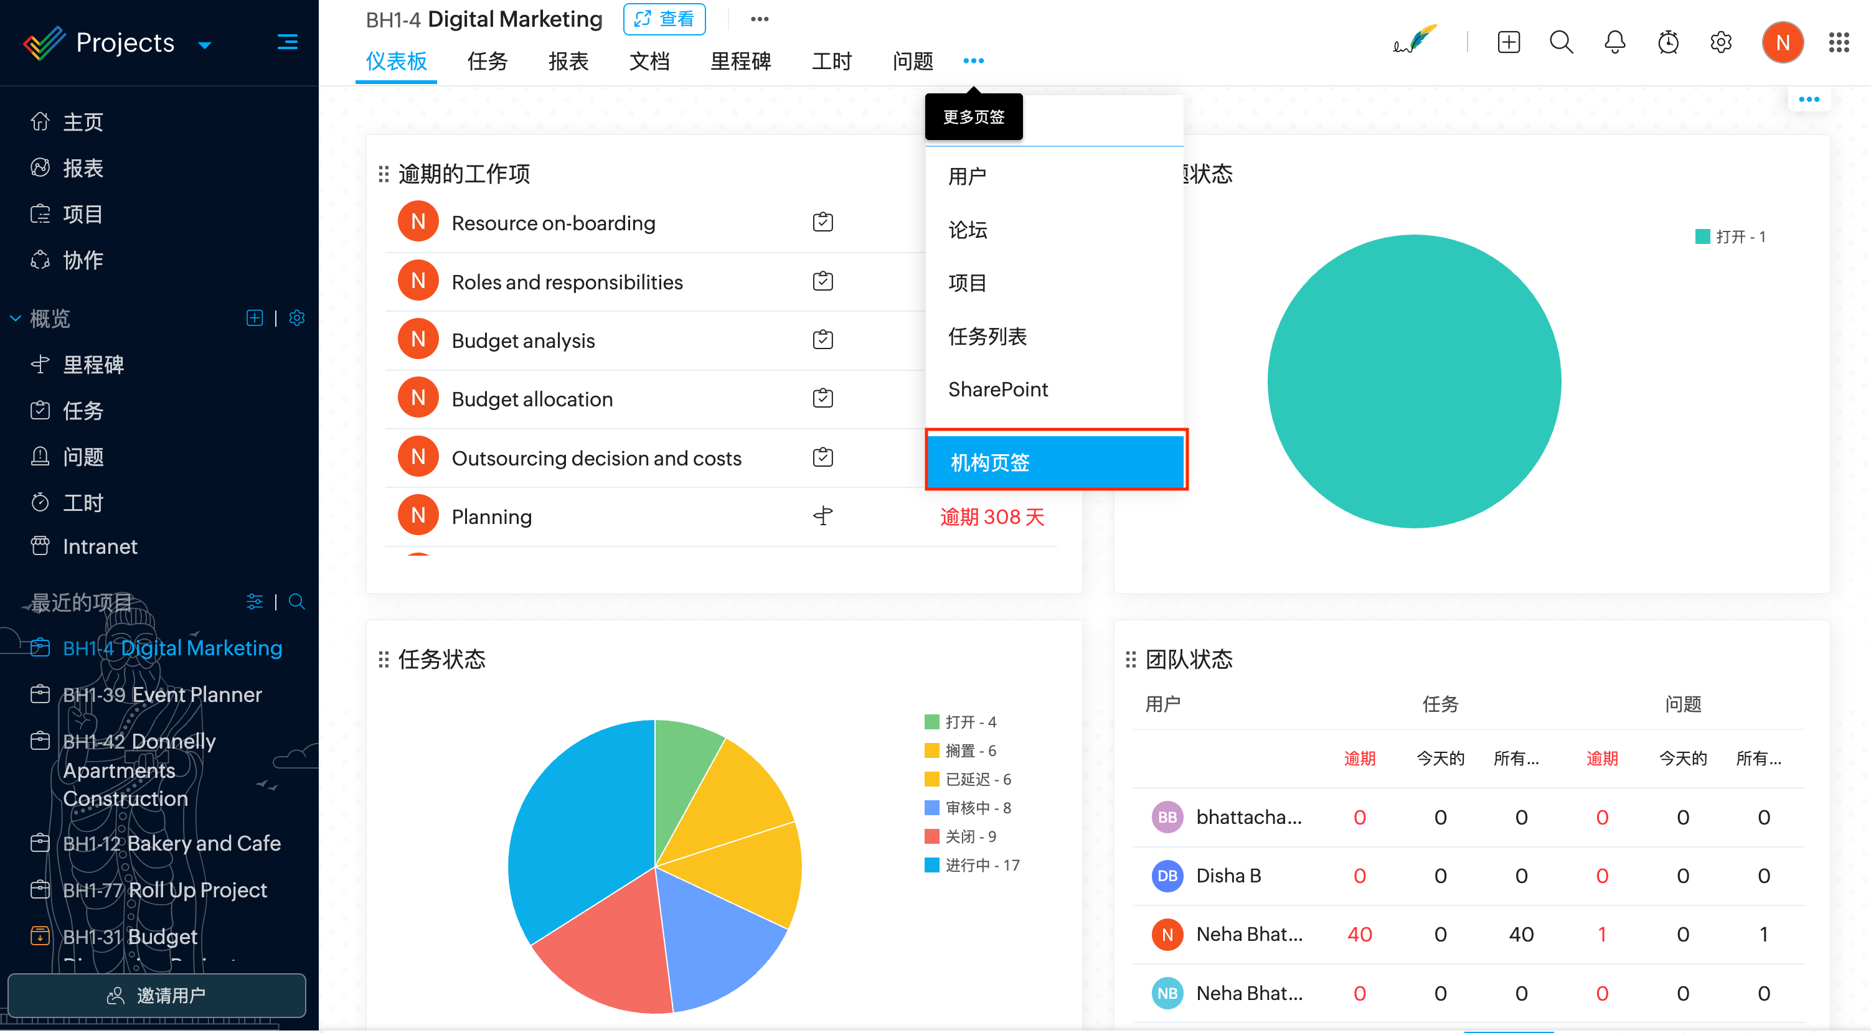Collapse the sidebar with hamburger toggle
Screen dimensions: 1871x1033
pyautogui.click(x=288, y=42)
